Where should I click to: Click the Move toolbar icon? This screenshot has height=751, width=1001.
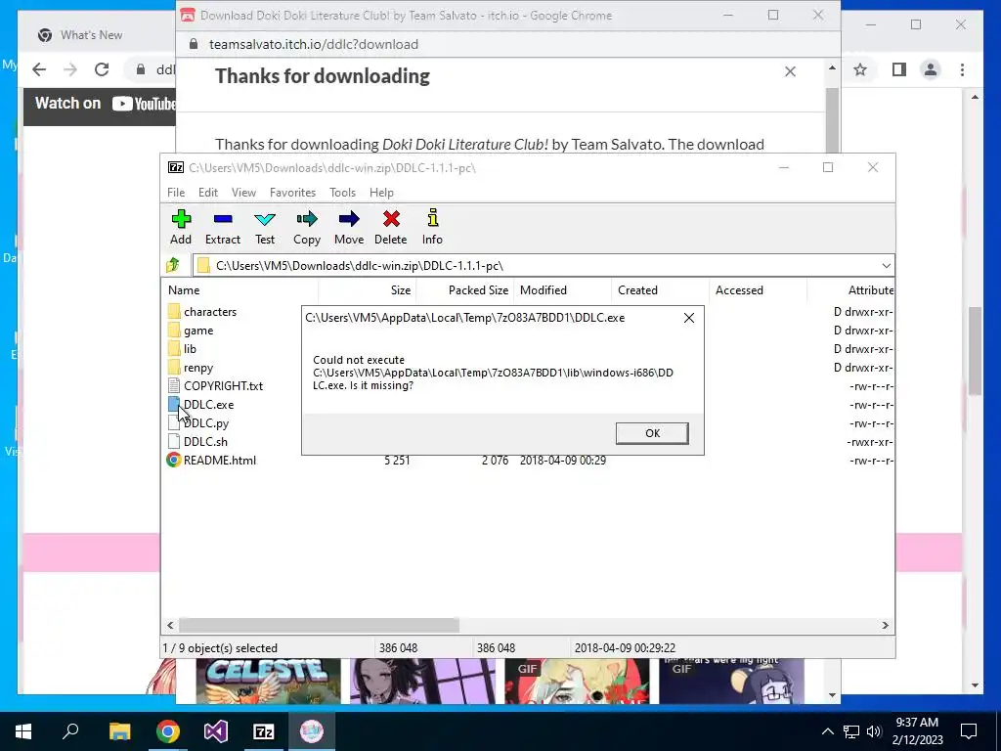pos(349,227)
